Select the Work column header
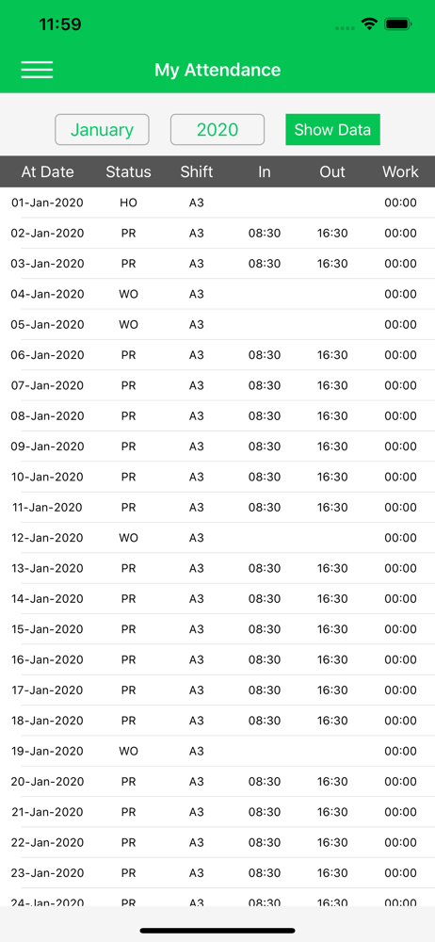Screen dimensions: 435x942 (x=400, y=171)
